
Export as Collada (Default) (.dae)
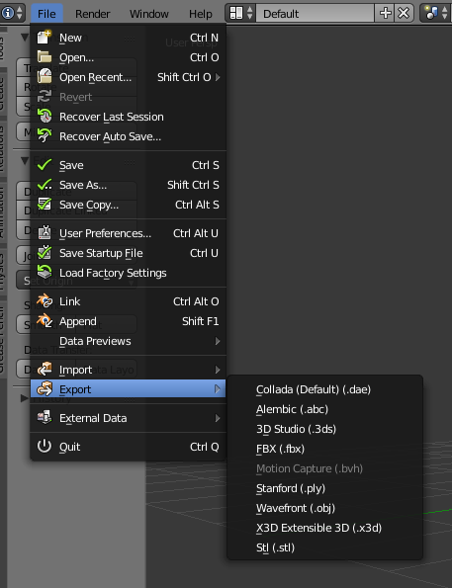[324, 389]
